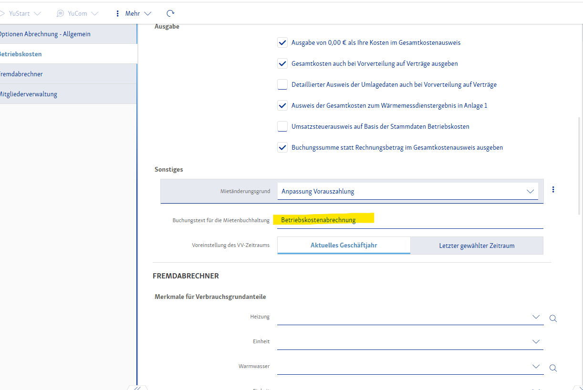Uncheck Ausgabe von 0,00 € checkbox

pyautogui.click(x=282, y=43)
